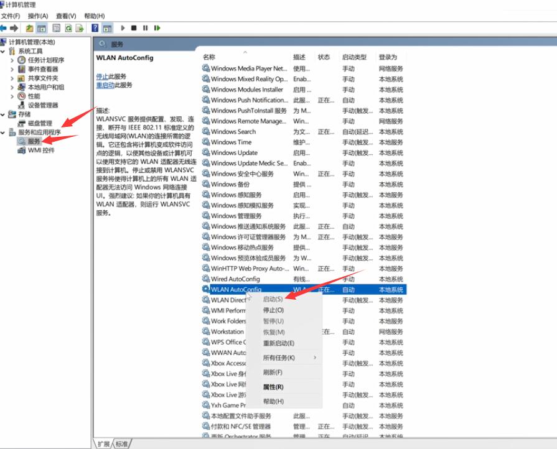Viewport: 557px width, 449px height.
Task: Open the 操作(A) menu
Action: [38, 16]
